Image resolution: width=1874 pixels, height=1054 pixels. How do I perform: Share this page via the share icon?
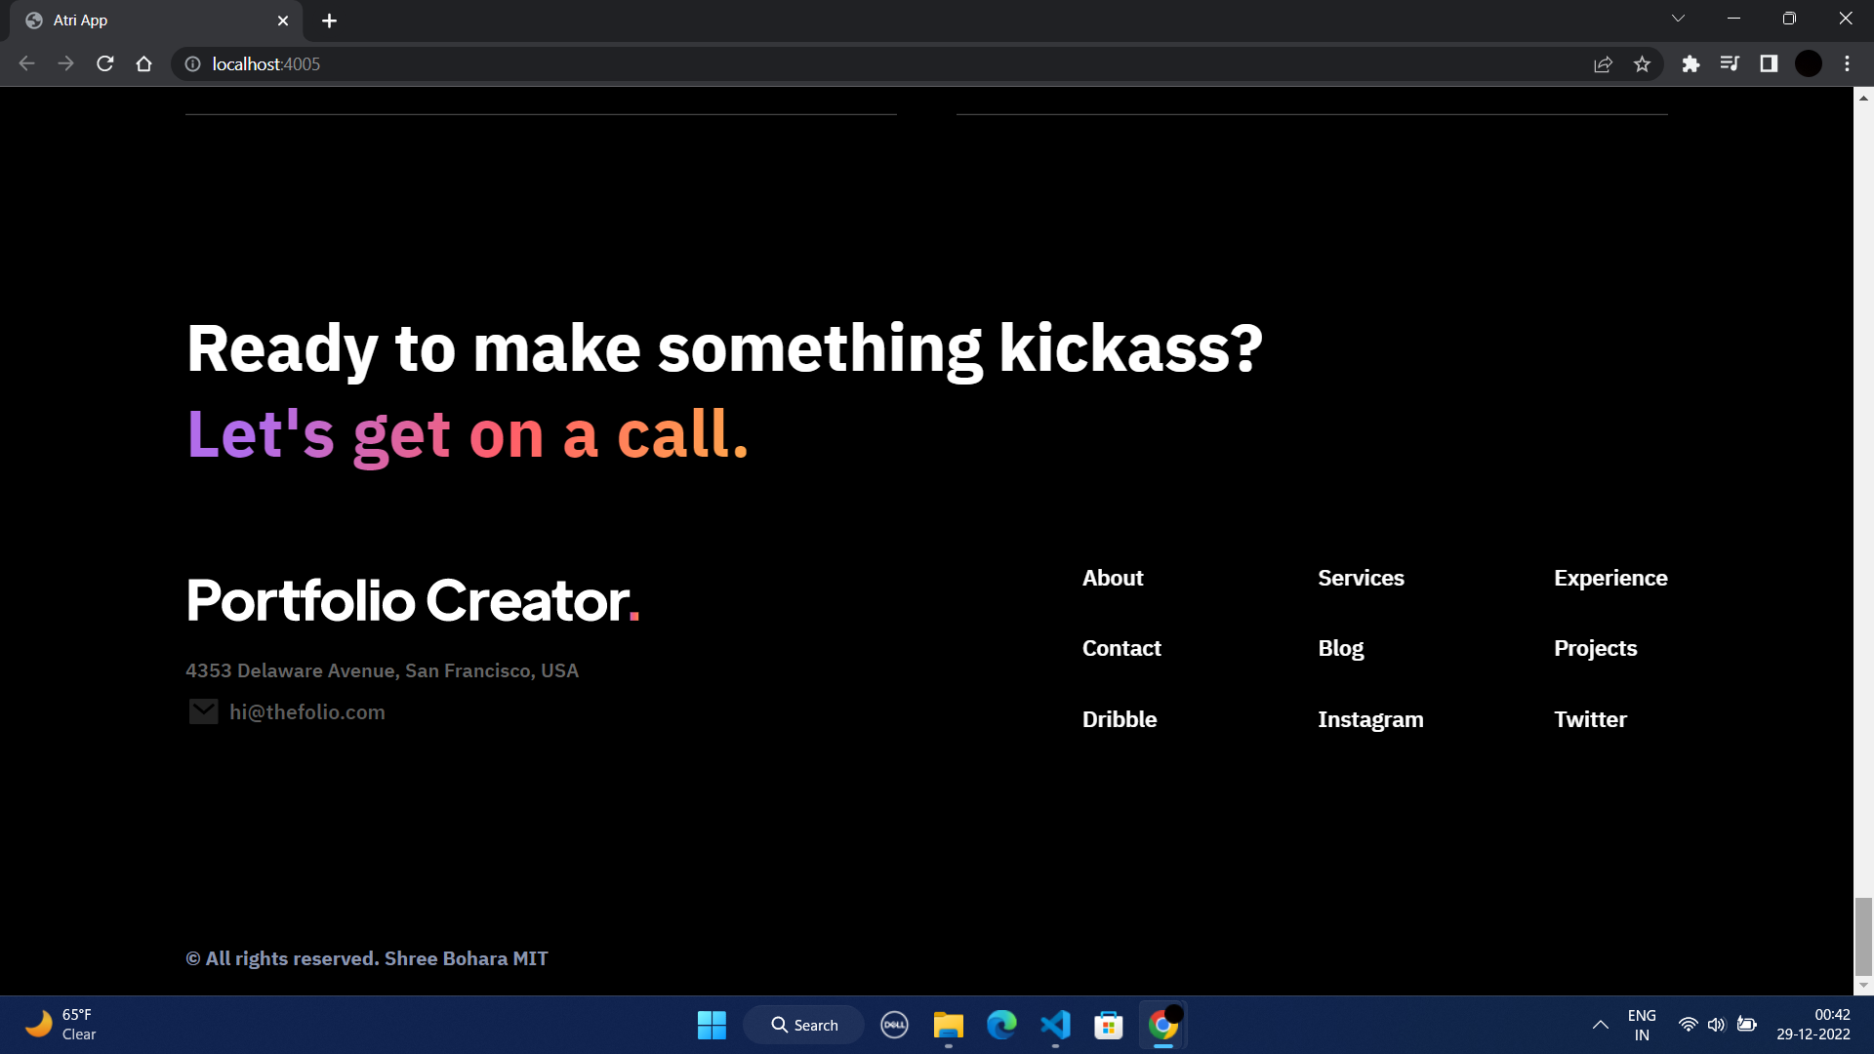click(1604, 63)
